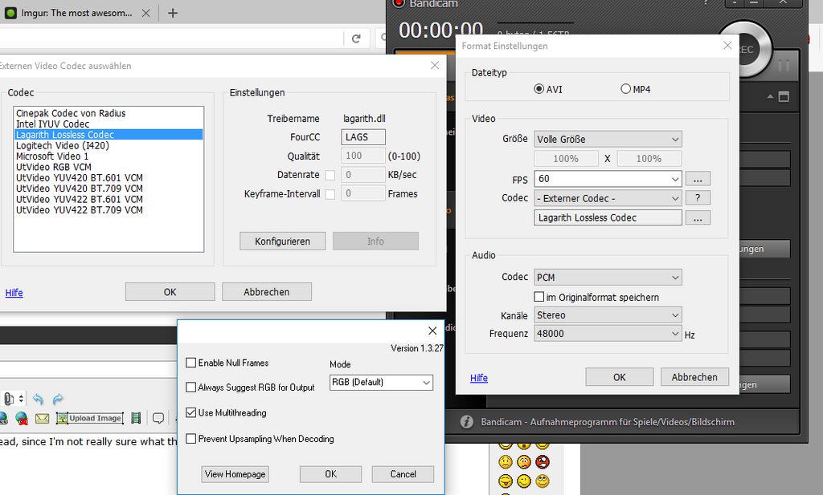Select UtVideo YUV422 BT.601 VCM codec
The image size is (823, 495).
point(109,199)
